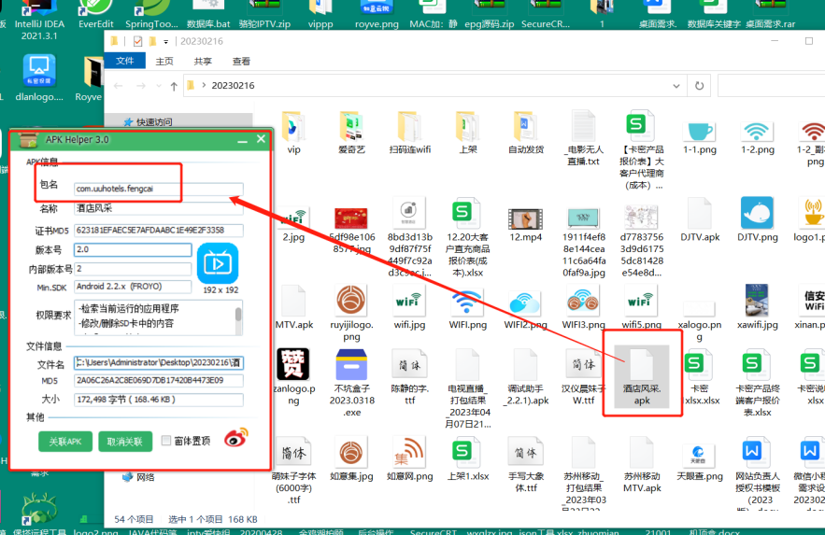The width and height of the screenshot is (825, 535).
Task: Select the WIFI.png file
Action: click(x=468, y=310)
